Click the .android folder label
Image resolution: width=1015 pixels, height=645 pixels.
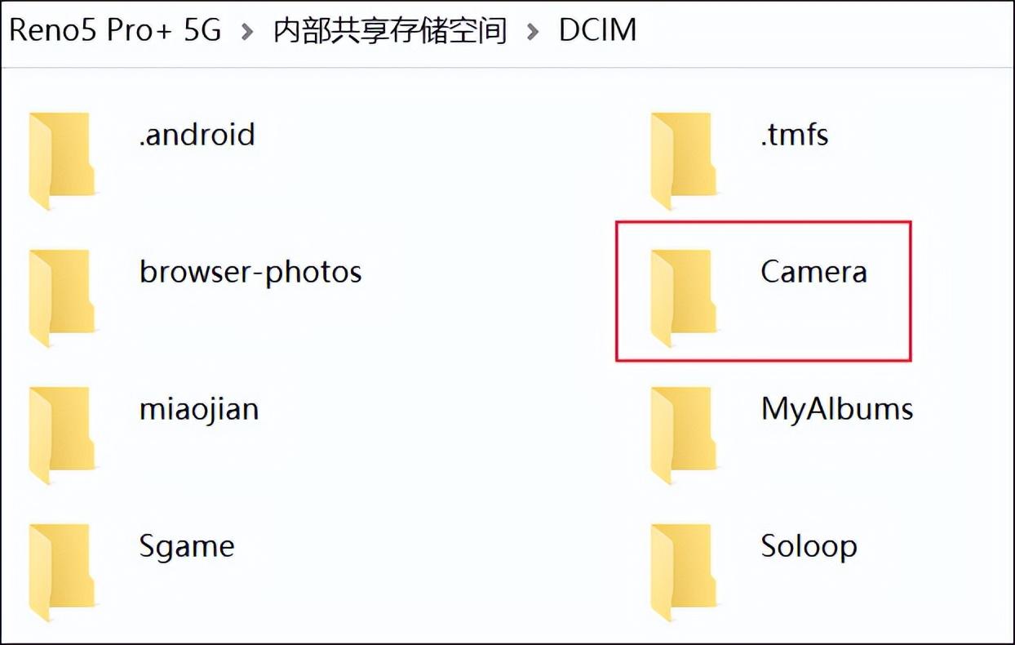[197, 134]
